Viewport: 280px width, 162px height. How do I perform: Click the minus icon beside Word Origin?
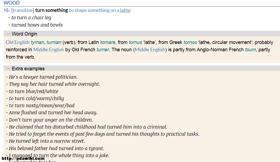[8, 34]
